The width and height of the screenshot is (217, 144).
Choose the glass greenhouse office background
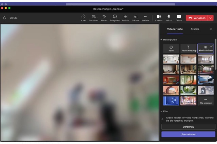[206, 69]
